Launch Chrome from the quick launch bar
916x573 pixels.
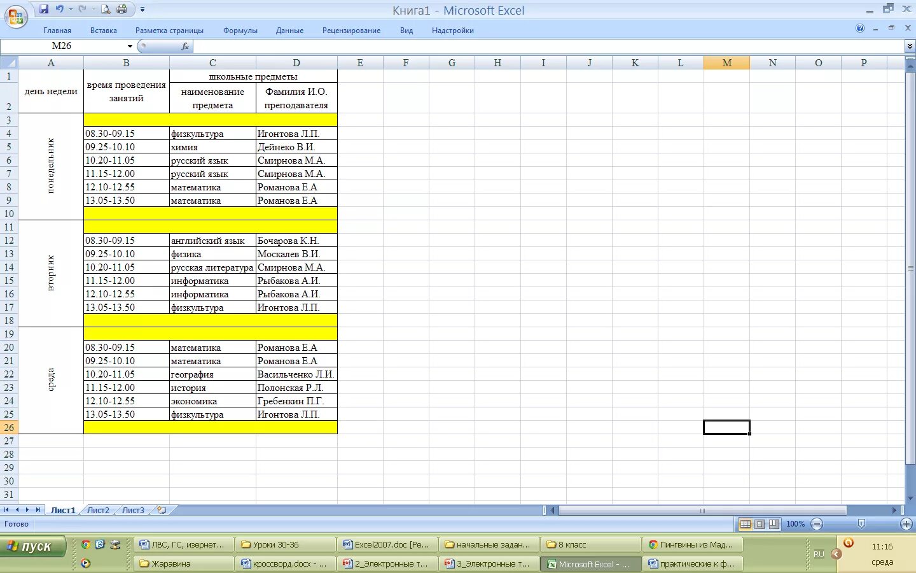pos(86,544)
